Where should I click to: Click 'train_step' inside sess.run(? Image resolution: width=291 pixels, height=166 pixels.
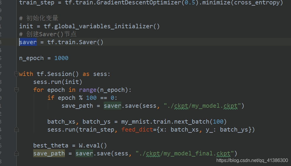[x=97, y=130]
